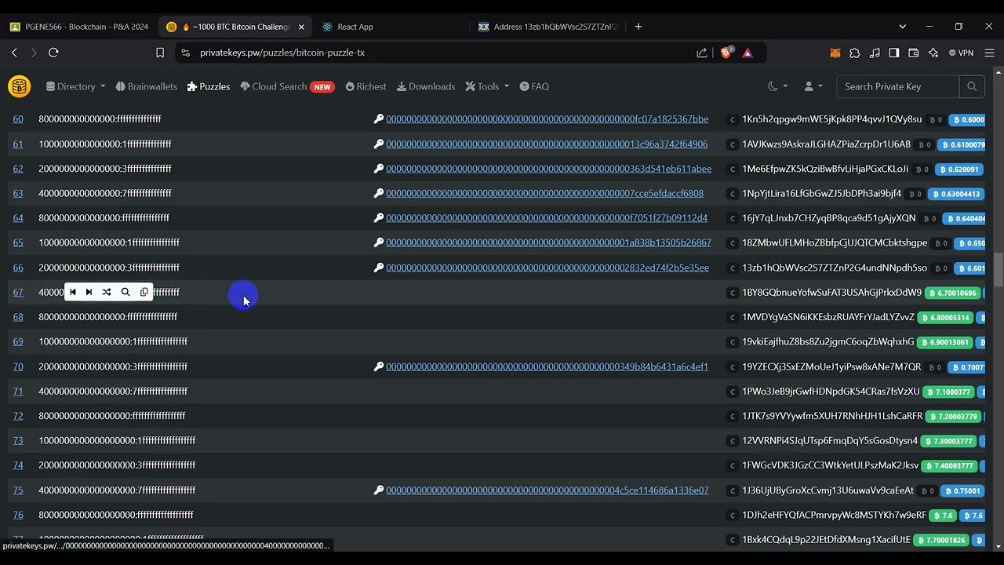Image resolution: width=1004 pixels, height=565 pixels.
Task: Open private key link ending 4c5ce114686a1336e07
Action: point(547,490)
